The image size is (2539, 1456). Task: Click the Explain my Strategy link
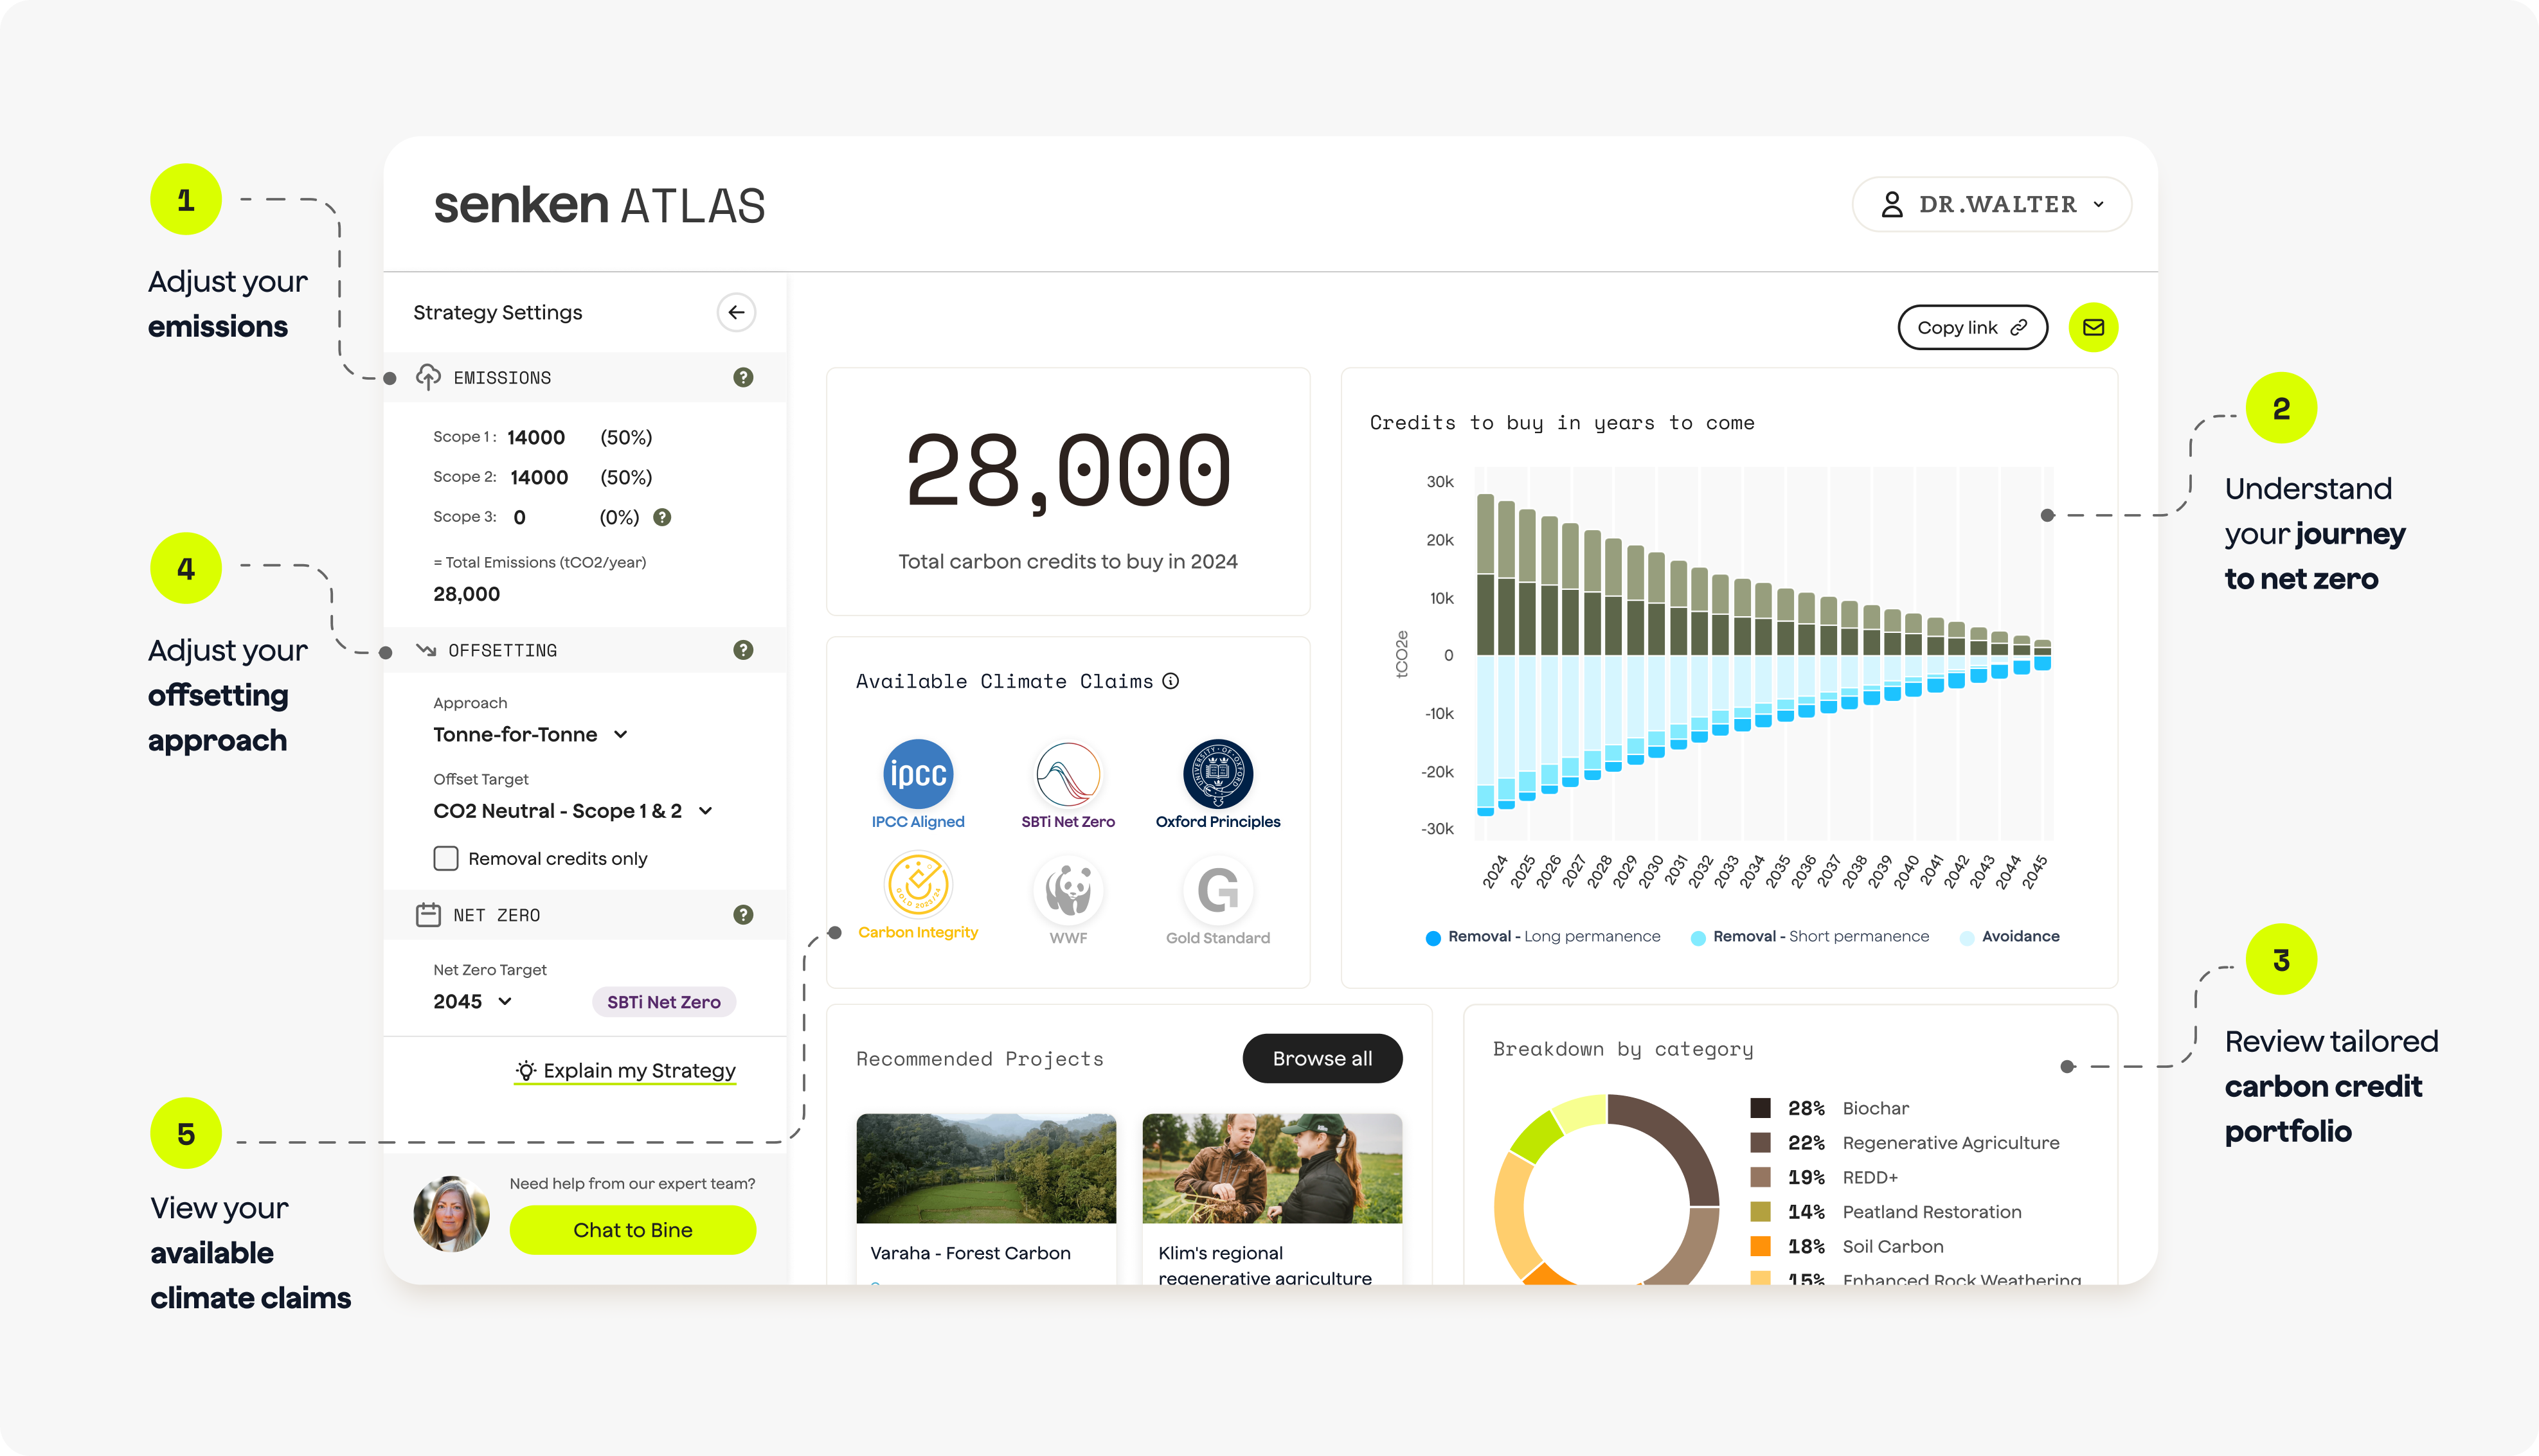point(624,1070)
